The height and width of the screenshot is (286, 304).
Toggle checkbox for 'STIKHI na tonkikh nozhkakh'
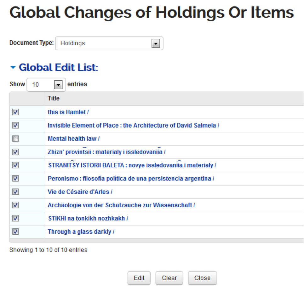[16, 218]
